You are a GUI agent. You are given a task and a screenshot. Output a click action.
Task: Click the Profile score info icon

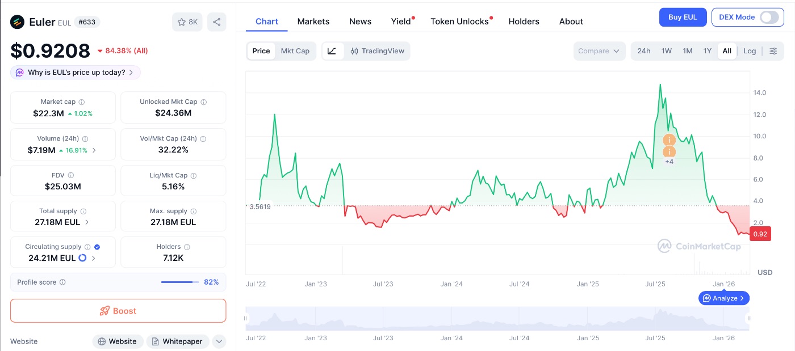(x=62, y=282)
